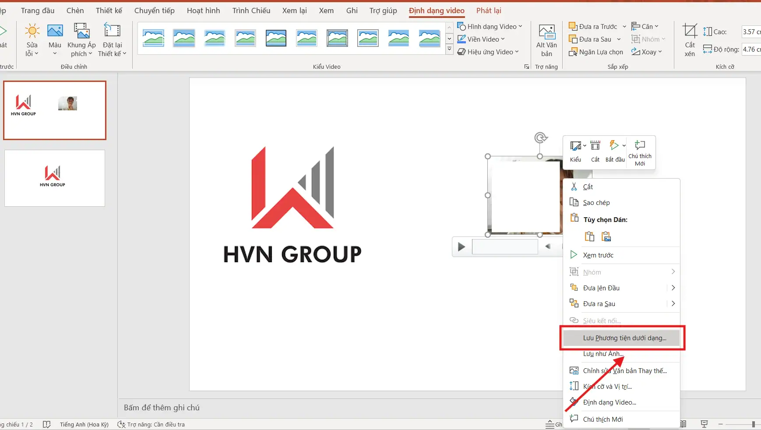The height and width of the screenshot is (430, 761).
Task: Apply the black-bordered video style thumbnail
Action: tap(276, 39)
